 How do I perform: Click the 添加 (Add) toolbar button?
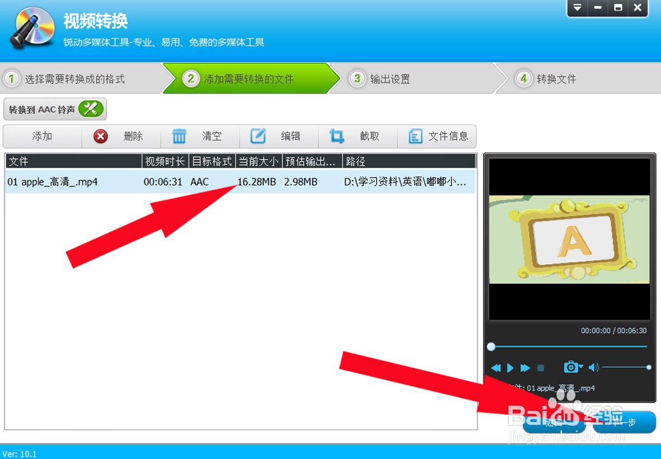42,136
